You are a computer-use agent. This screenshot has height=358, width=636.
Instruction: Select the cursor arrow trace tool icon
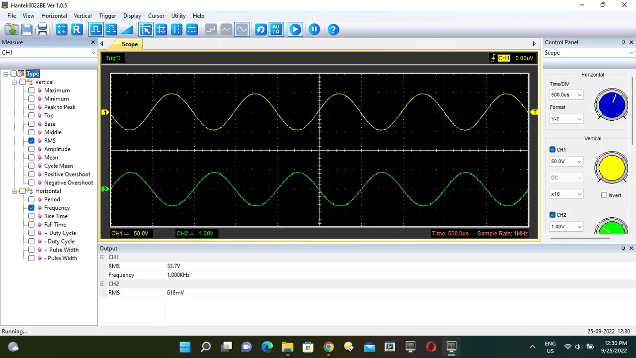pos(146,29)
